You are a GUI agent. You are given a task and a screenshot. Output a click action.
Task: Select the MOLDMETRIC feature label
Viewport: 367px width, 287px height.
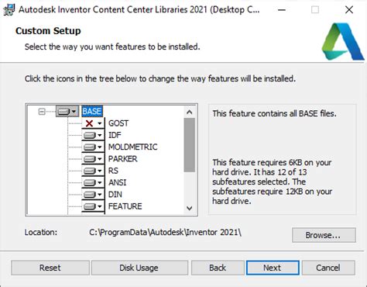(132, 147)
